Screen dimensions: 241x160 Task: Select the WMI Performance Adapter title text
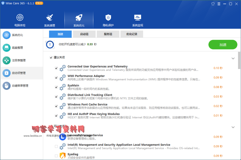tap(86, 76)
